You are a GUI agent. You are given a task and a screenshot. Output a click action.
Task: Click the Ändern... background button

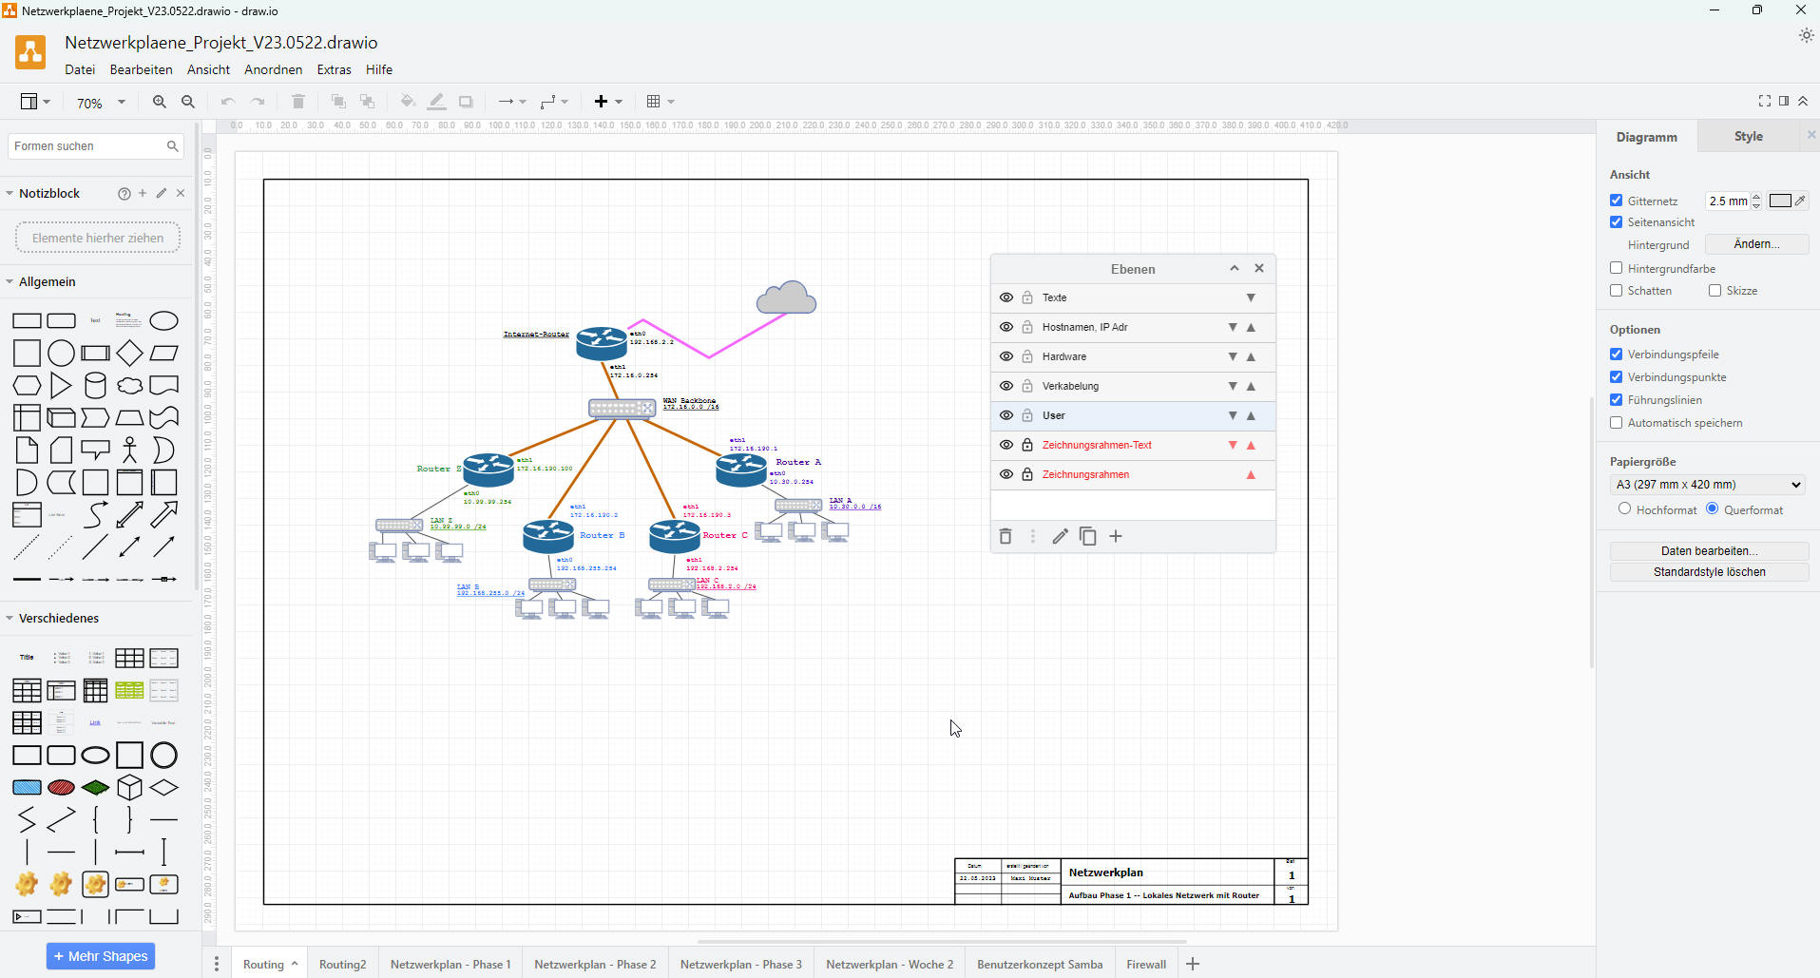pos(1756,244)
